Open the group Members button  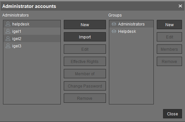point(169,49)
